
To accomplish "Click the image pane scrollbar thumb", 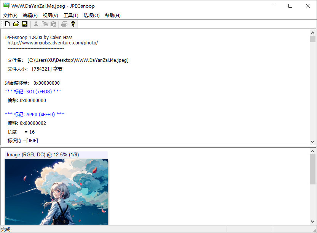I will point(312,169).
